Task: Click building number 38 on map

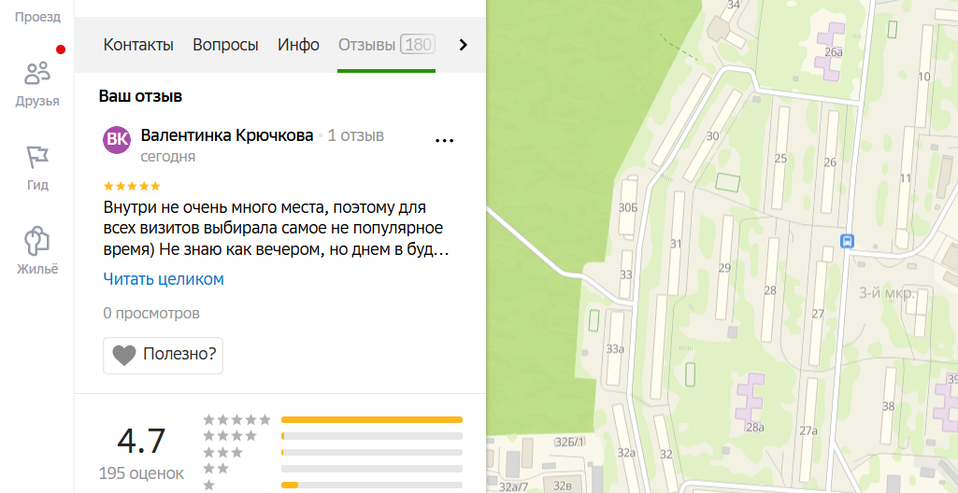Action: point(888,406)
